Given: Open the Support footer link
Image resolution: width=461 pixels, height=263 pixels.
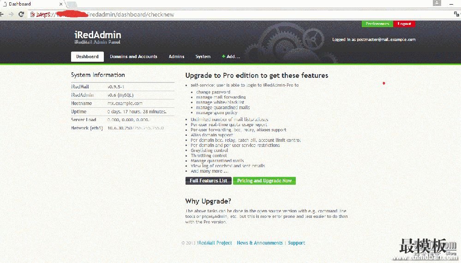Looking at the screenshot, I should (296, 243).
